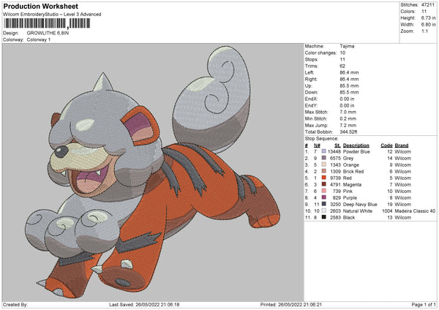Click the 'Stop Sequence:' heading
This screenshot has height=310, width=439.
tap(321, 139)
